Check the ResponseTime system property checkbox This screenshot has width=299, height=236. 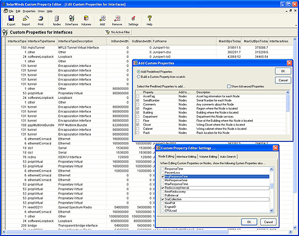click(x=163, y=169)
